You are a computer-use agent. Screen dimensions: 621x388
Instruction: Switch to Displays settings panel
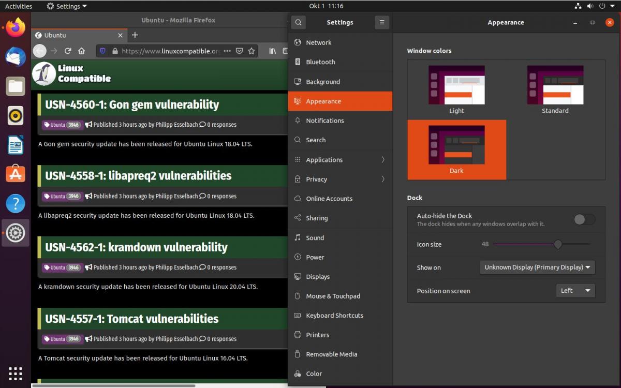pyautogui.click(x=318, y=277)
